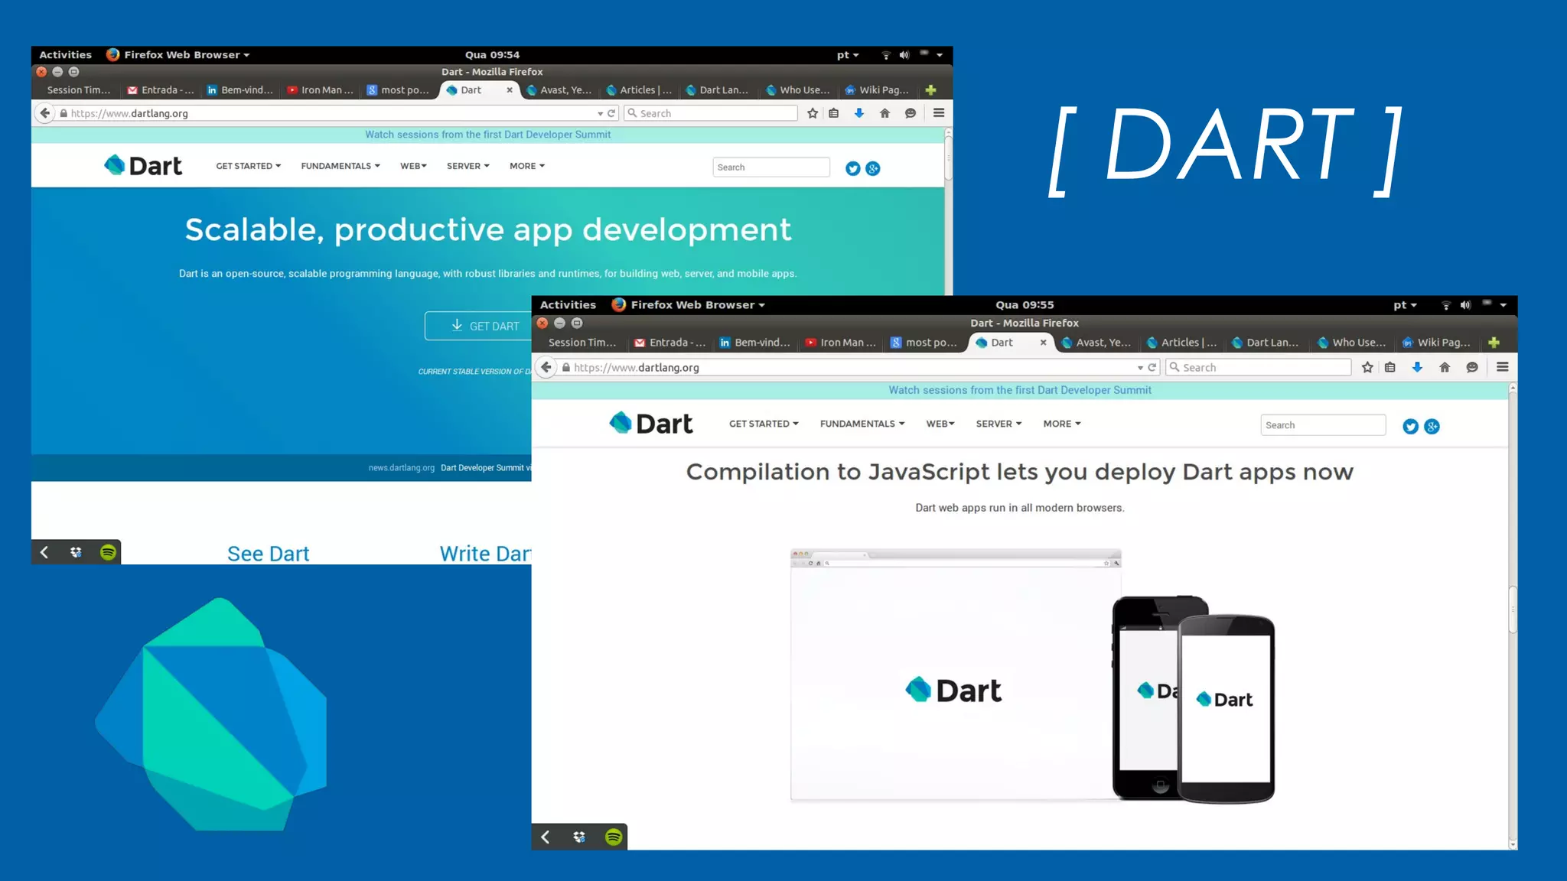Open Dart Twitter icon in rear window

pos(853,169)
